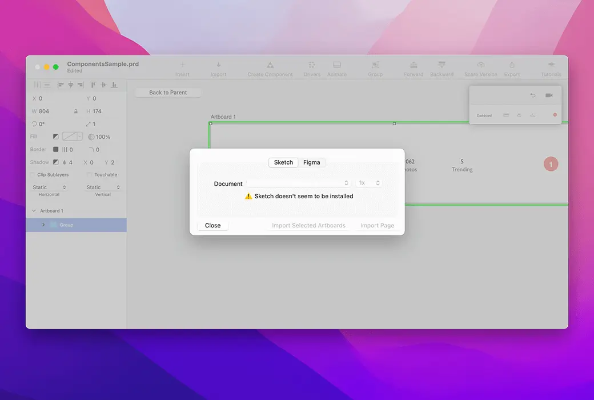594x400 pixels.
Task: Click align bottom edges icon
Action: pos(114,85)
